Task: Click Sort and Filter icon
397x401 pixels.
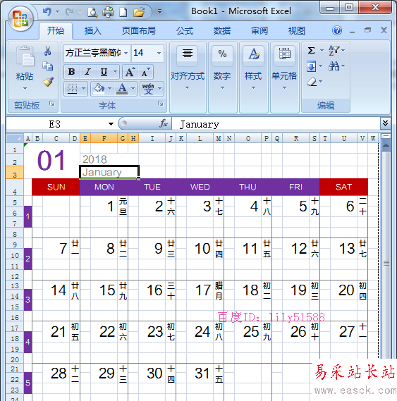Action: click(x=334, y=50)
